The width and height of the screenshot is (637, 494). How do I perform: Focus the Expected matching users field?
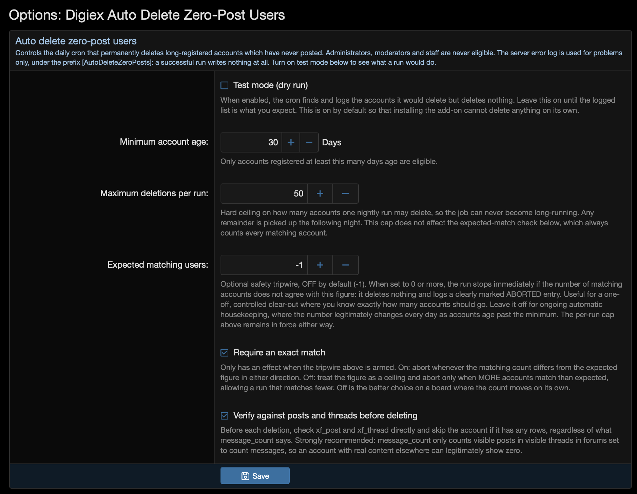264,265
